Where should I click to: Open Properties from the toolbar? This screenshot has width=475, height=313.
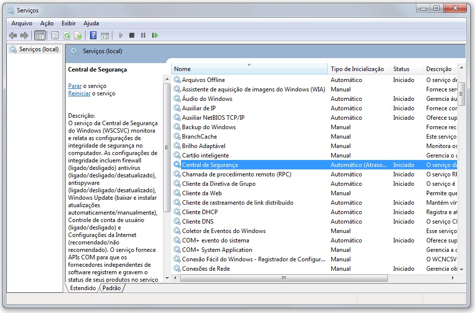tap(55, 35)
